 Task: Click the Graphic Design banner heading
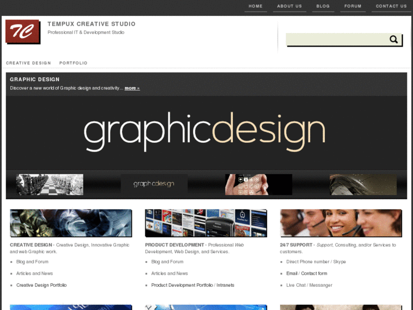click(x=35, y=80)
